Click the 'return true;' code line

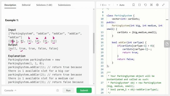click(130, 53)
